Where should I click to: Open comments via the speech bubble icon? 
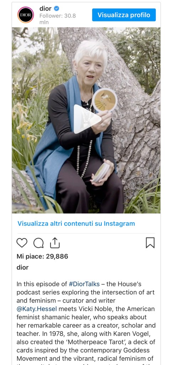click(x=38, y=243)
